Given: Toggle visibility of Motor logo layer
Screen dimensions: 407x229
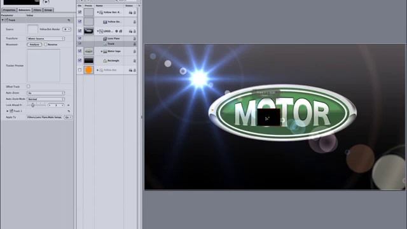Looking at the screenshot, I should pos(79,51).
